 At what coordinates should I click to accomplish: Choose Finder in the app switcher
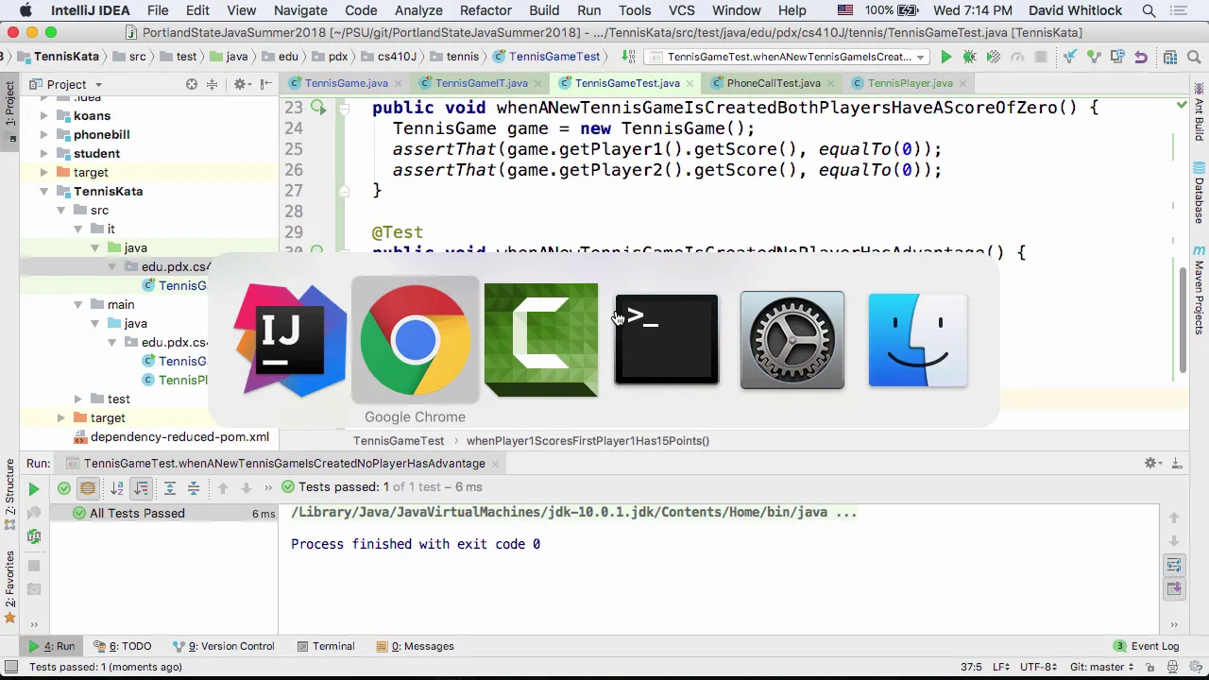(918, 340)
